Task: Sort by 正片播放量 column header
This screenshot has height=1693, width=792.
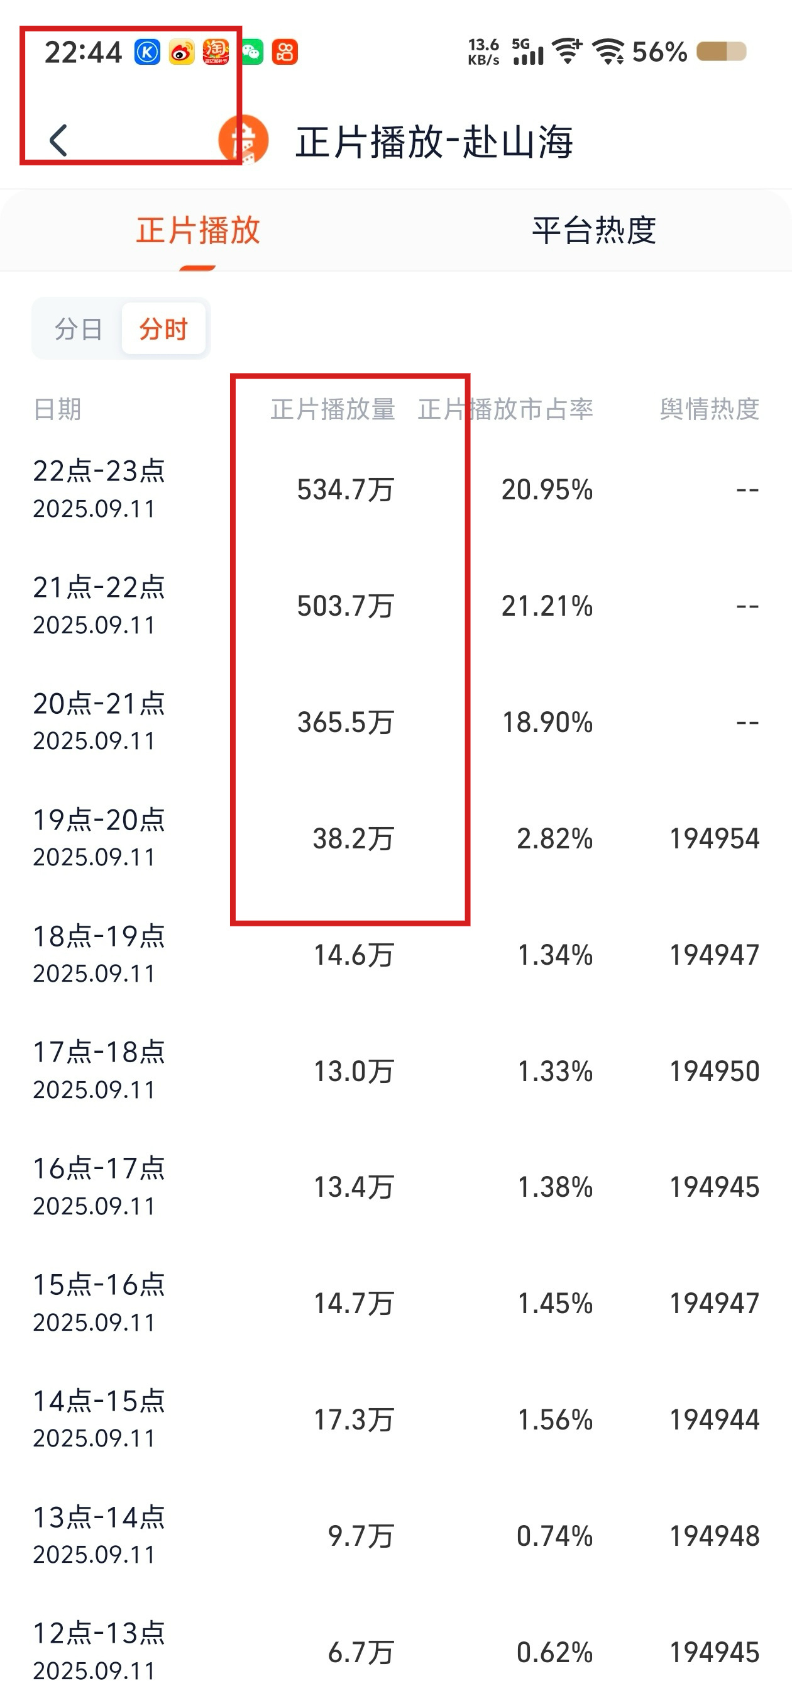Action: click(333, 409)
